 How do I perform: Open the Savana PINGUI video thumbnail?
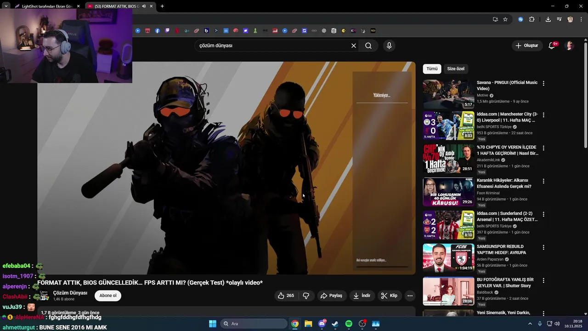click(448, 94)
